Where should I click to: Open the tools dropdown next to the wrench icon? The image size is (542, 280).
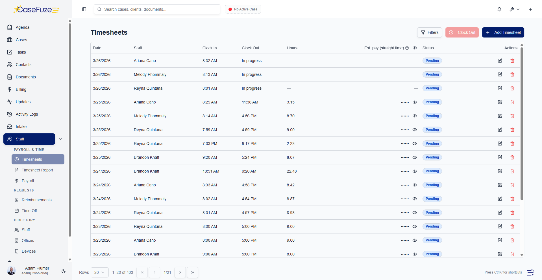pos(514,9)
